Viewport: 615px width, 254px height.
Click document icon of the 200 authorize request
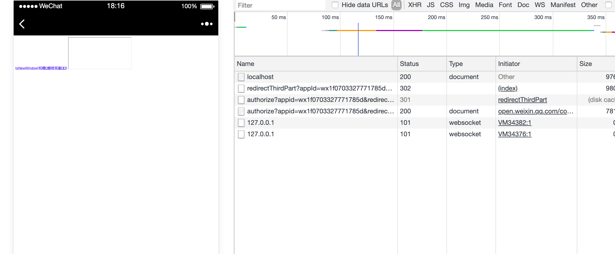[241, 111]
